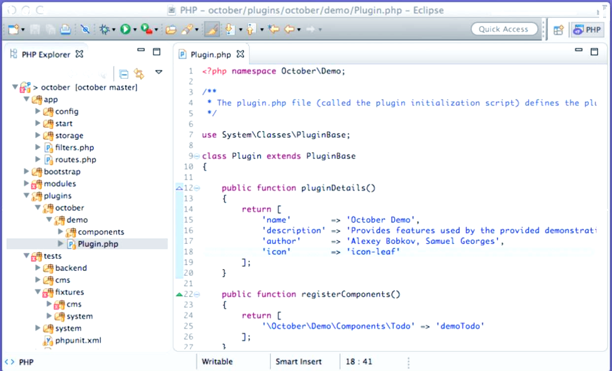The width and height of the screenshot is (612, 371).
Task: Collapse the tests folder
Action: point(27,256)
